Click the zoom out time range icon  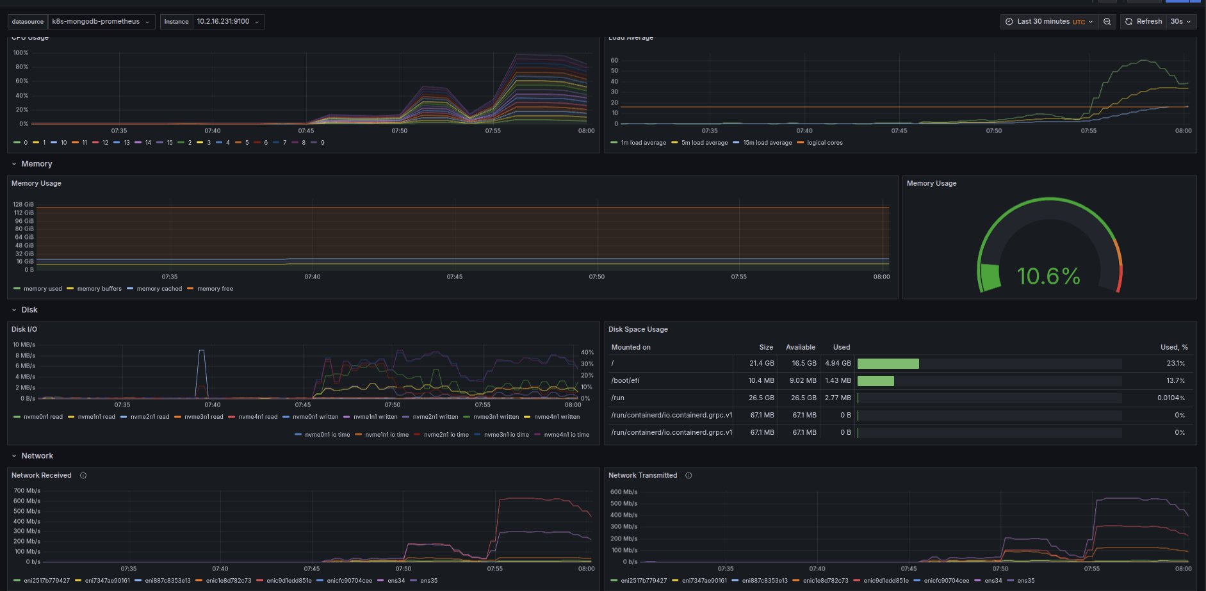coord(1107,22)
